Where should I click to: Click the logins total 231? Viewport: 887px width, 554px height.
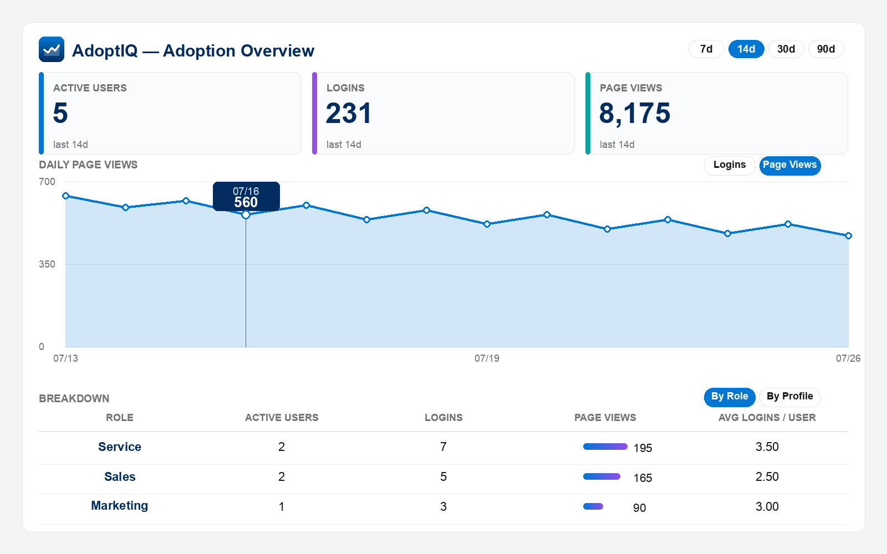(x=349, y=114)
